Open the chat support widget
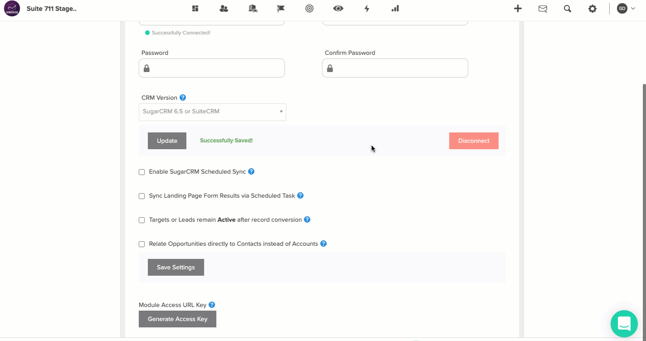 [624, 324]
